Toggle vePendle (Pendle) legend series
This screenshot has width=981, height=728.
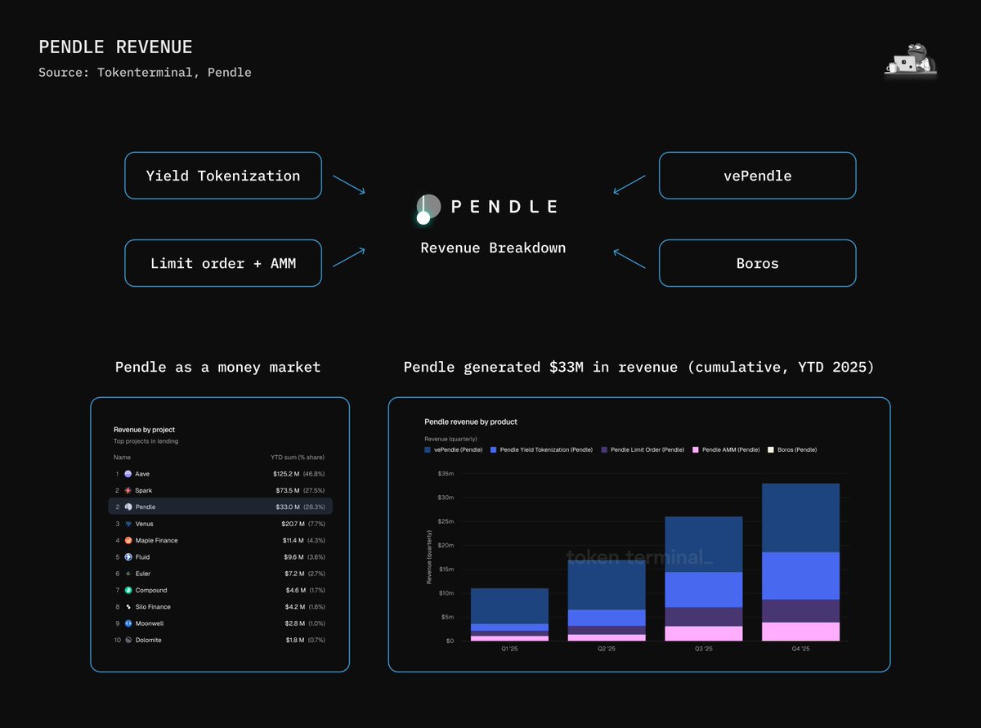pyautogui.click(x=458, y=449)
